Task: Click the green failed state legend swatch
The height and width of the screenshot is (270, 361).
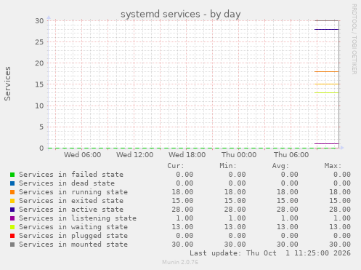Action: point(12,175)
